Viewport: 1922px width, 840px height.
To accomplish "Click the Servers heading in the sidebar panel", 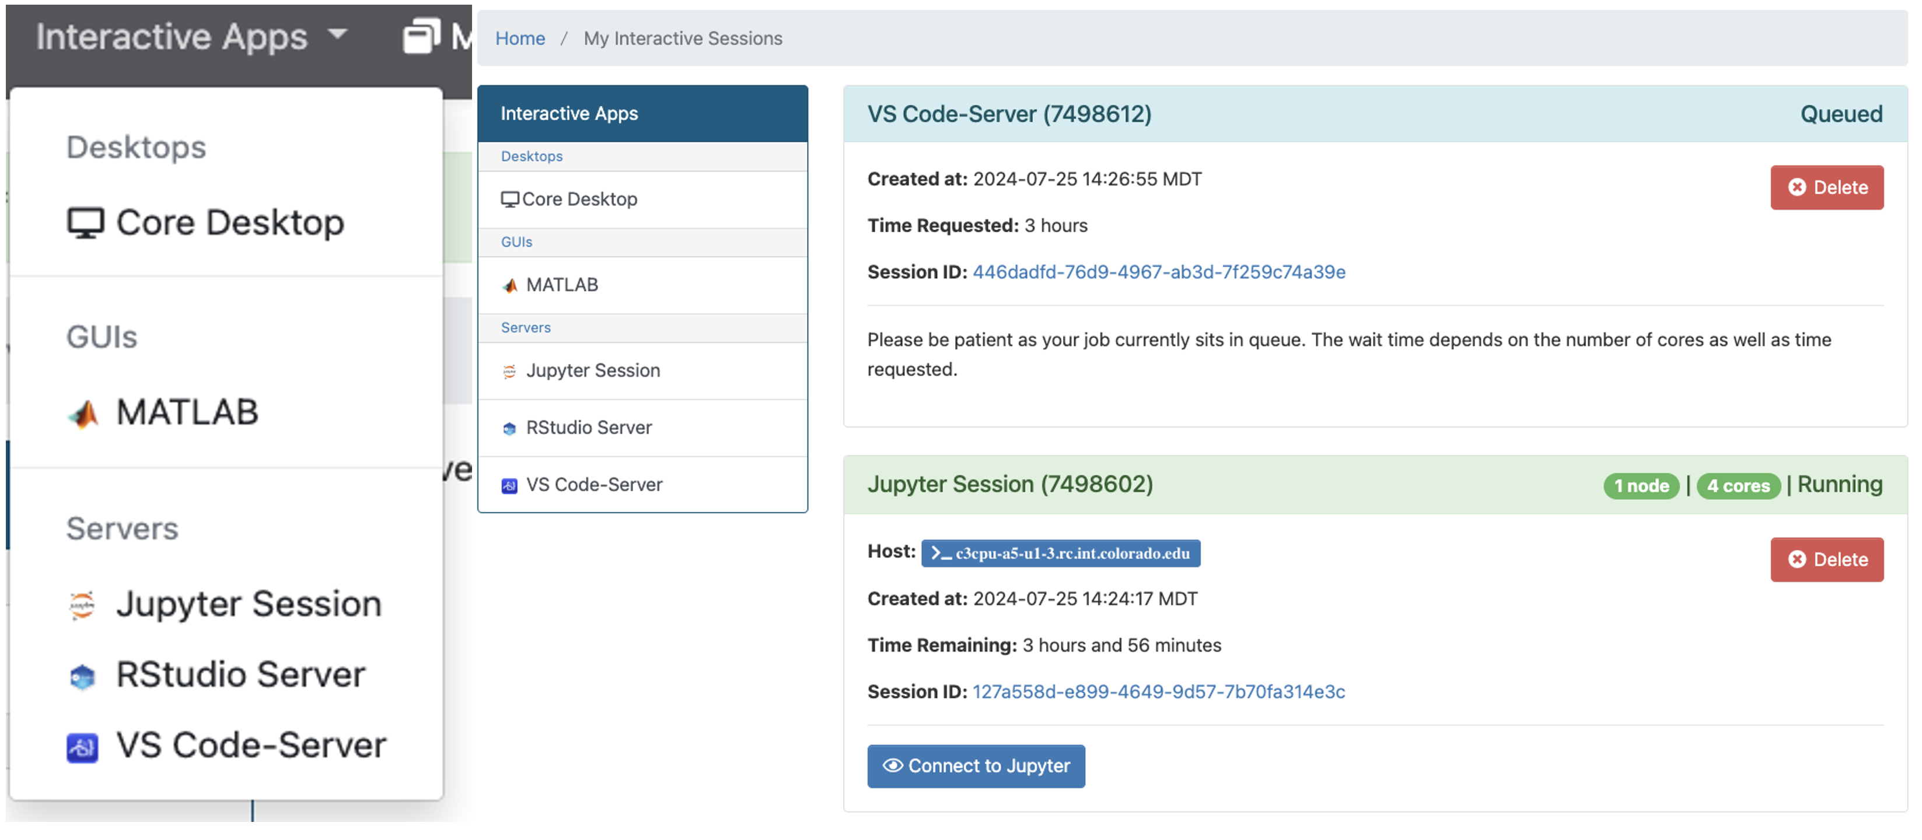I will (526, 327).
